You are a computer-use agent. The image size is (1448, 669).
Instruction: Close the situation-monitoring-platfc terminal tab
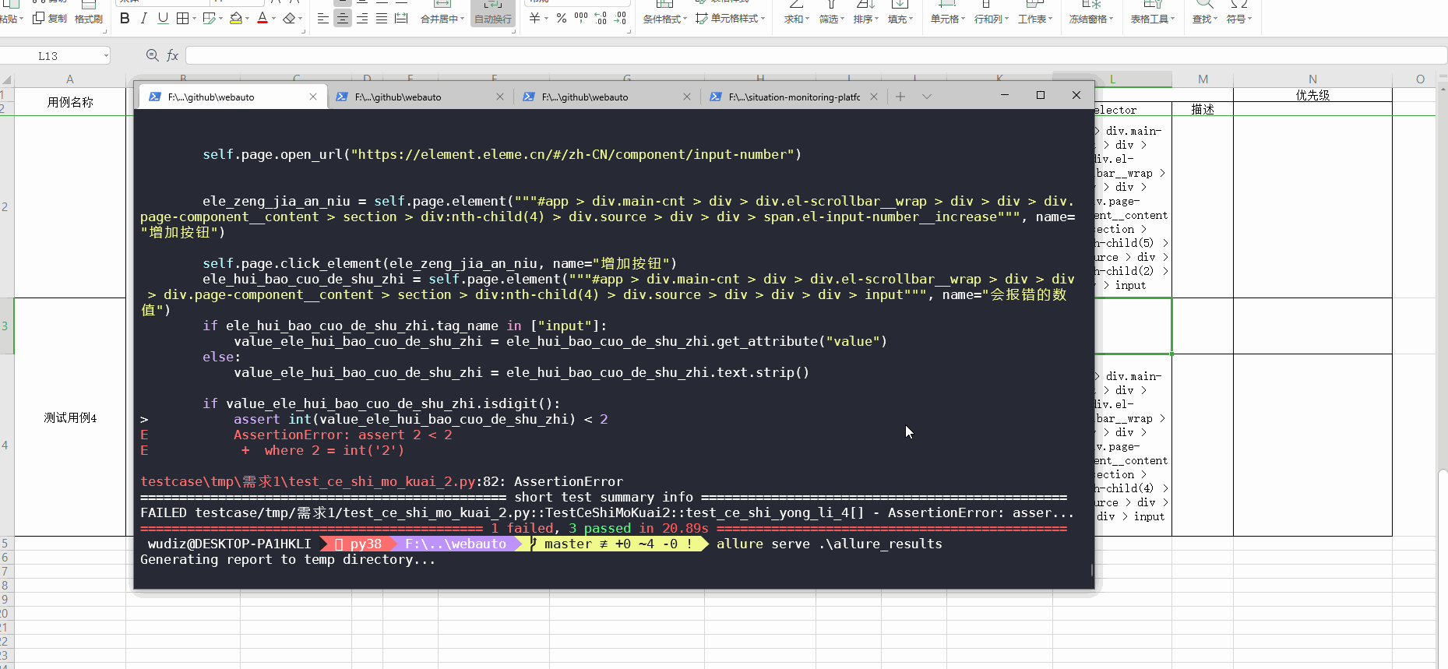click(x=874, y=97)
